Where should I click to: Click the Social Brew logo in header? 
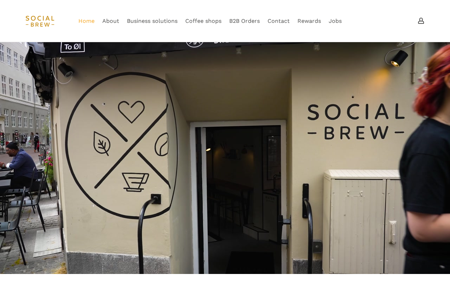[40, 21]
